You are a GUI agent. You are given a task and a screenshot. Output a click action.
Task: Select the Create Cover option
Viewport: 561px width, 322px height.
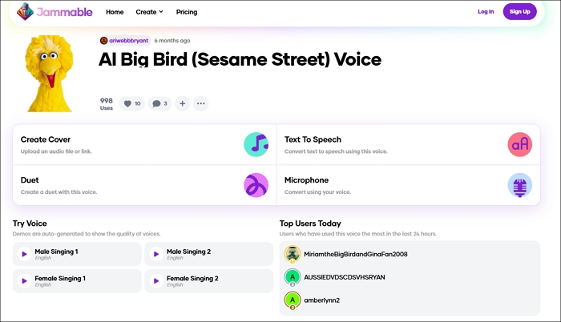tap(144, 144)
